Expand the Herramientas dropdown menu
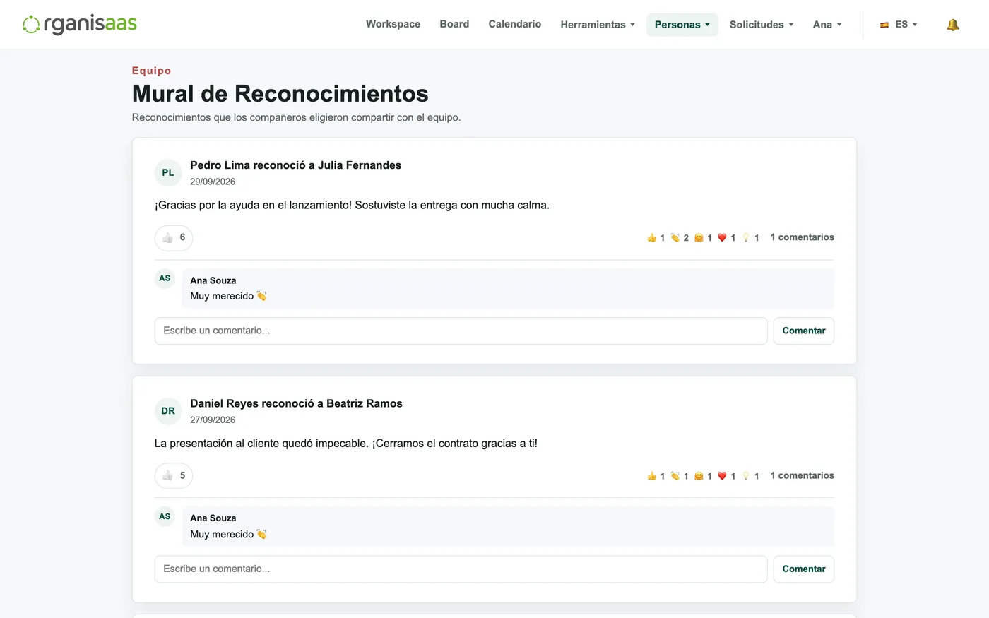The height and width of the screenshot is (618, 989). click(x=598, y=25)
